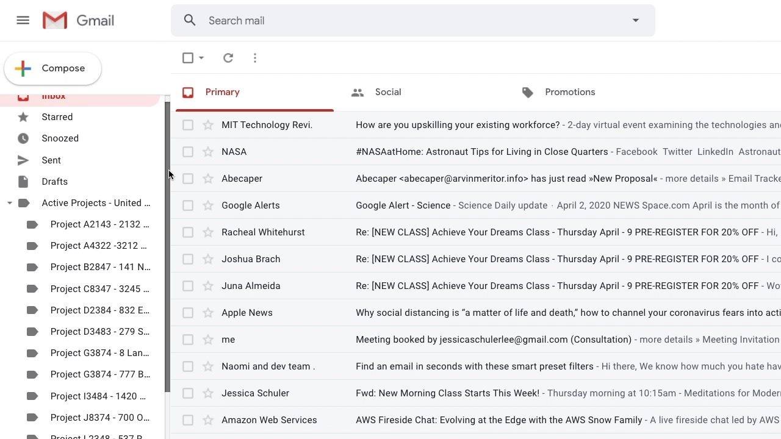Viewport: 781px width, 439px height.
Task: Select the Joshua Brach email checkbox
Action: (x=188, y=259)
